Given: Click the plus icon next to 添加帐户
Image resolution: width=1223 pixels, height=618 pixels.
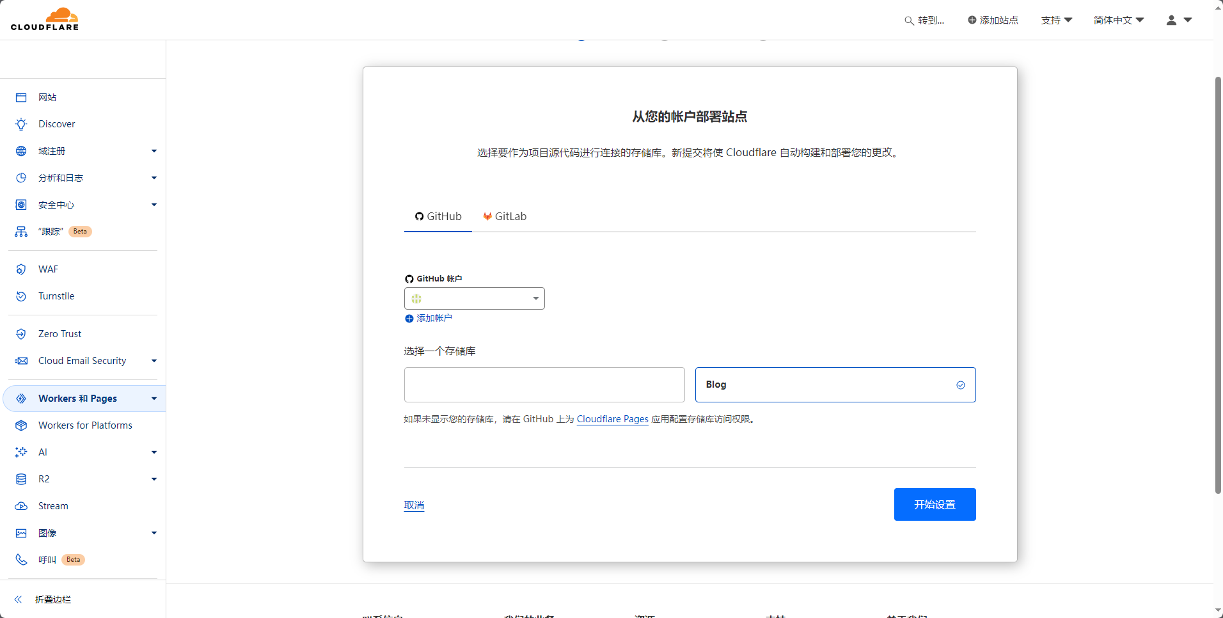Looking at the screenshot, I should pyautogui.click(x=409, y=319).
